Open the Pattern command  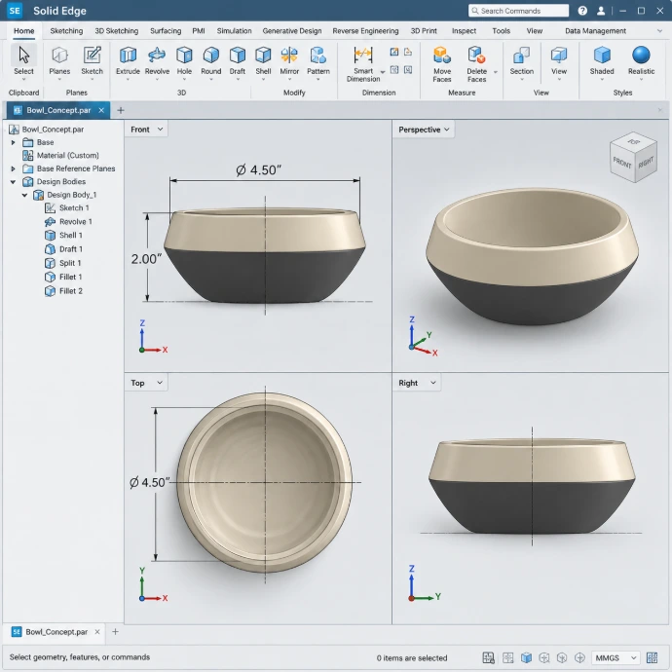pos(318,61)
